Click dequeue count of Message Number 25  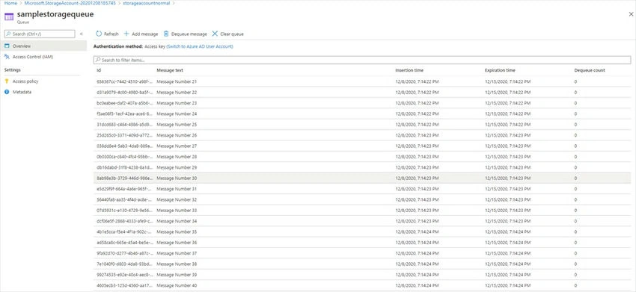(575, 124)
